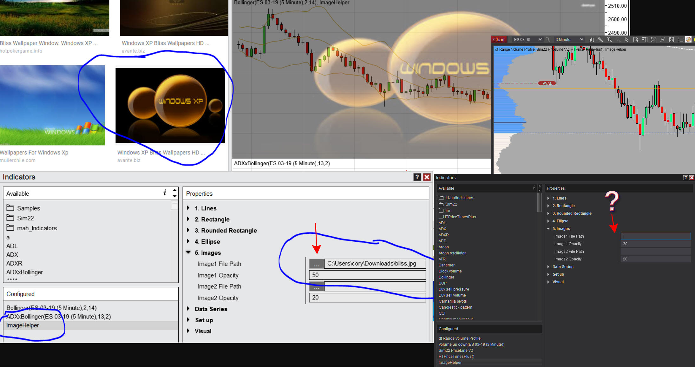Click the dark Image1 Opacity field showing 30

pyautogui.click(x=656, y=244)
